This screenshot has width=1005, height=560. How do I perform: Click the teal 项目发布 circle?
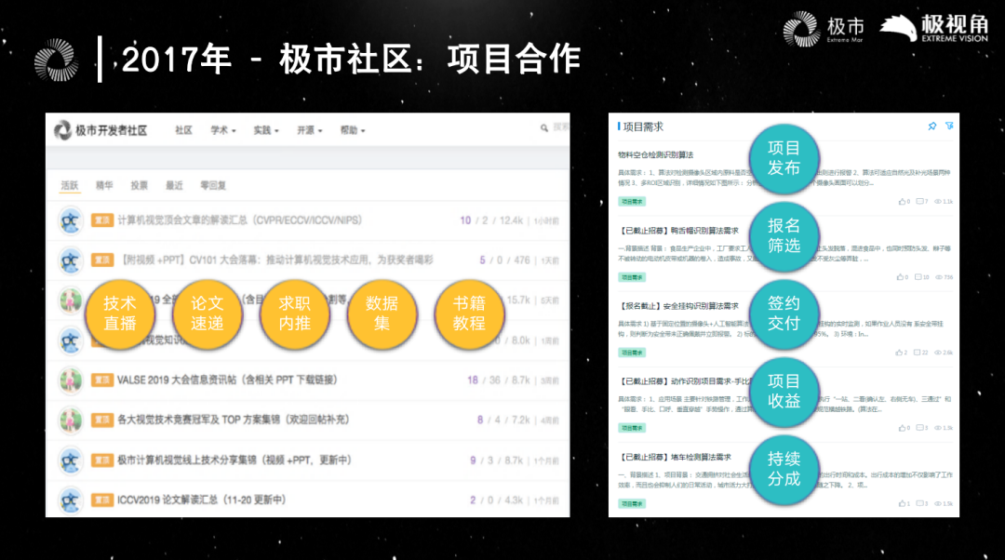784,158
